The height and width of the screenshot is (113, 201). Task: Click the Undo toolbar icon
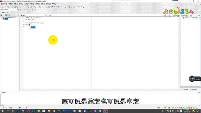click(31, 7)
